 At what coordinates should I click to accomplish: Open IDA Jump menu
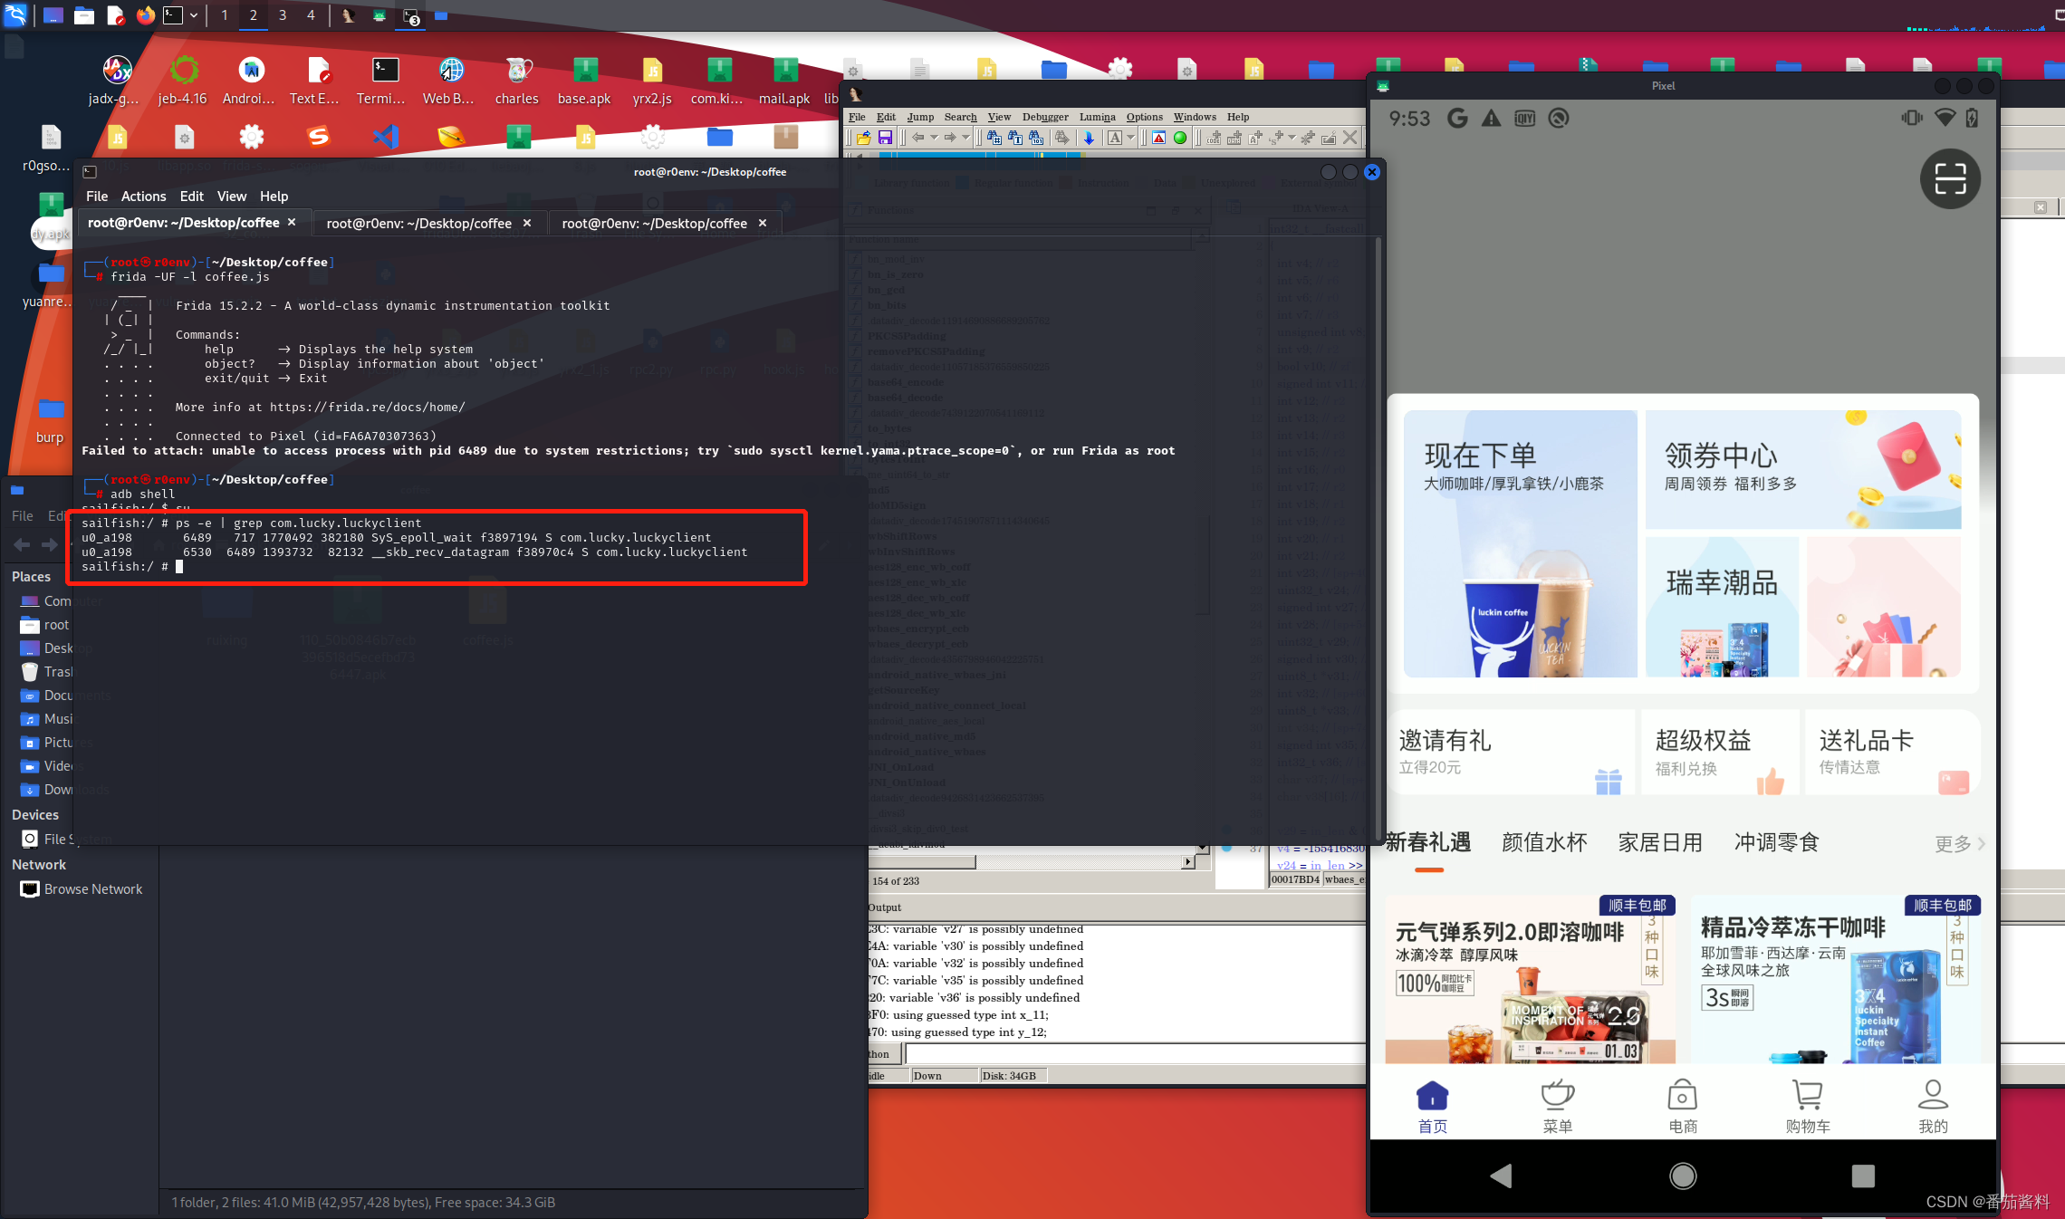point(920,117)
